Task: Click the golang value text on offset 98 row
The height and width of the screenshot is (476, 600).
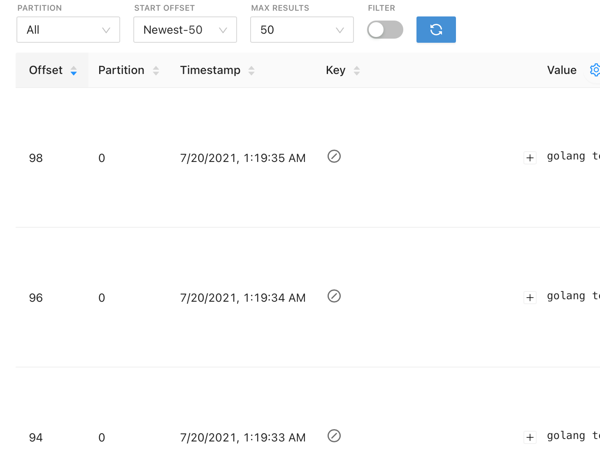Action: [572, 156]
